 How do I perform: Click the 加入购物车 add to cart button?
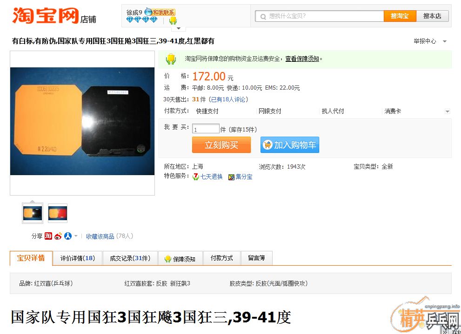pos(290,145)
